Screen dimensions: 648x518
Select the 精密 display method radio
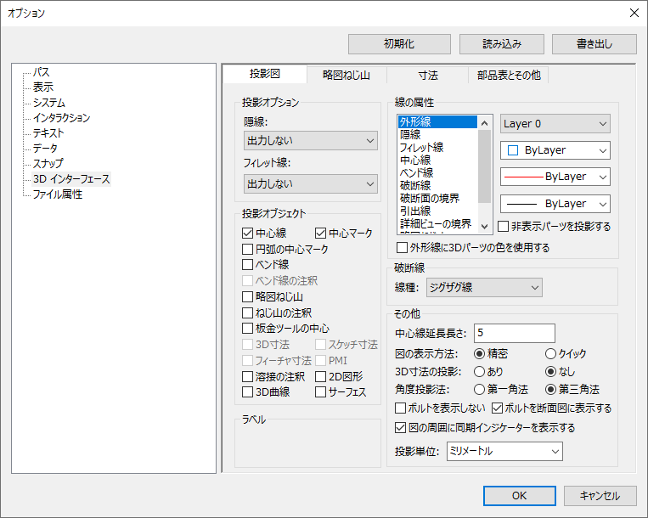point(479,353)
